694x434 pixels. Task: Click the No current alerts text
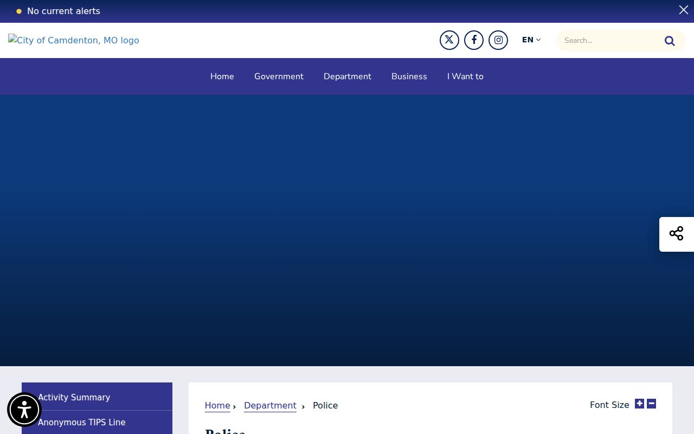click(x=63, y=11)
